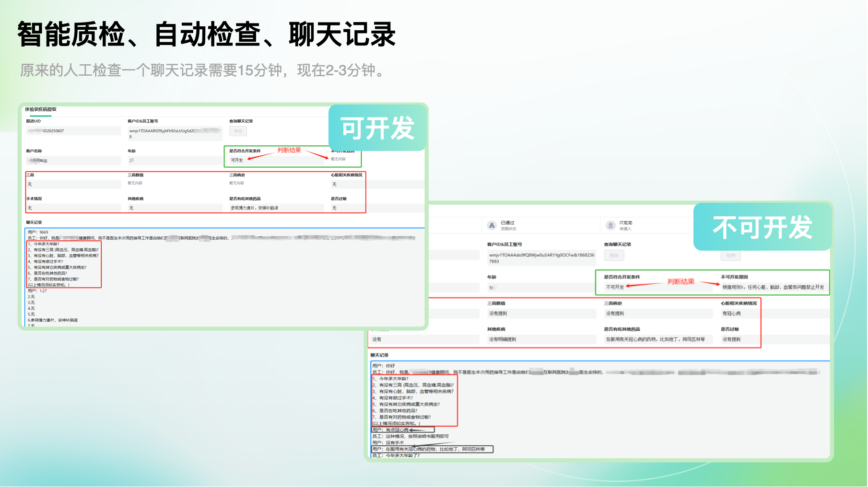Screen dimensions: 868x487
Task: Click the 跟进UID field ending ID20250607
Action: click(73, 131)
